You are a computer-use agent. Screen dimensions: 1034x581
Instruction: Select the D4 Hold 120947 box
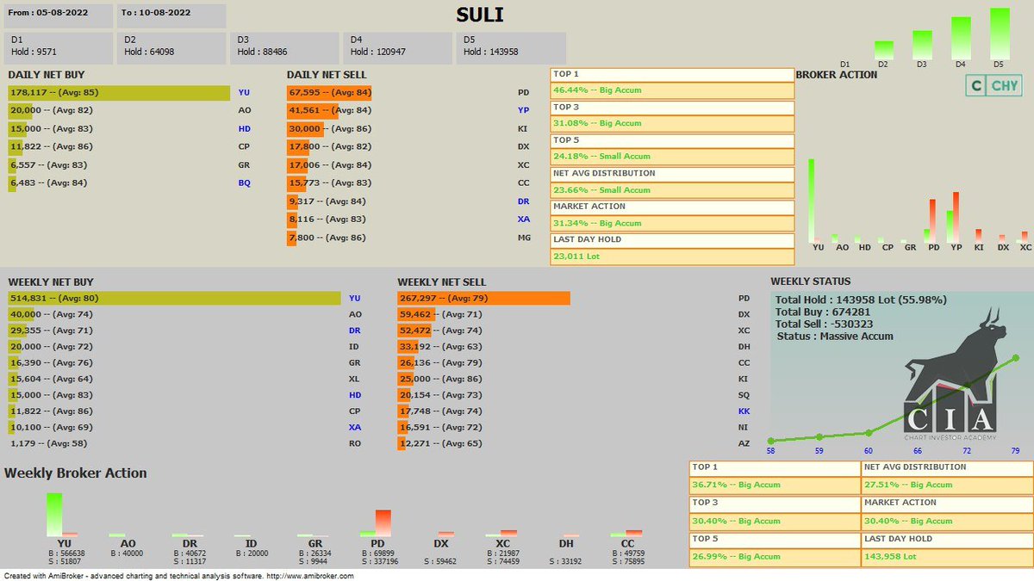397,47
